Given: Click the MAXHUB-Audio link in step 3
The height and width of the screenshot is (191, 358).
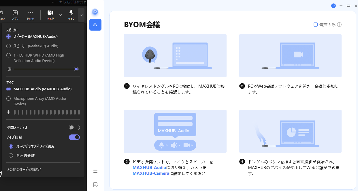Looking at the screenshot, I should (149, 168).
